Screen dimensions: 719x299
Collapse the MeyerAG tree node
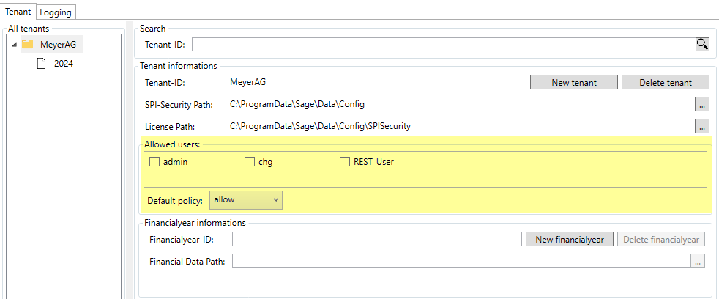[x=15, y=45]
